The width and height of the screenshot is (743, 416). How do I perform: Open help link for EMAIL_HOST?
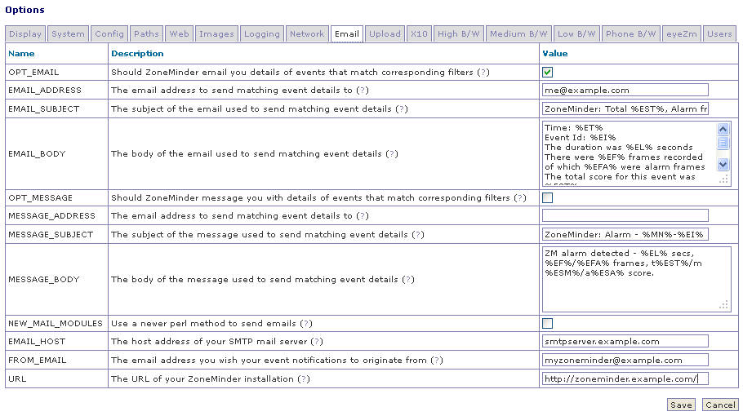pyautogui.click(x=317, y=341)
